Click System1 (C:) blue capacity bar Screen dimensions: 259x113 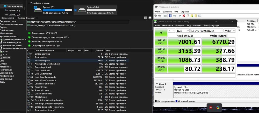[57, 10]
